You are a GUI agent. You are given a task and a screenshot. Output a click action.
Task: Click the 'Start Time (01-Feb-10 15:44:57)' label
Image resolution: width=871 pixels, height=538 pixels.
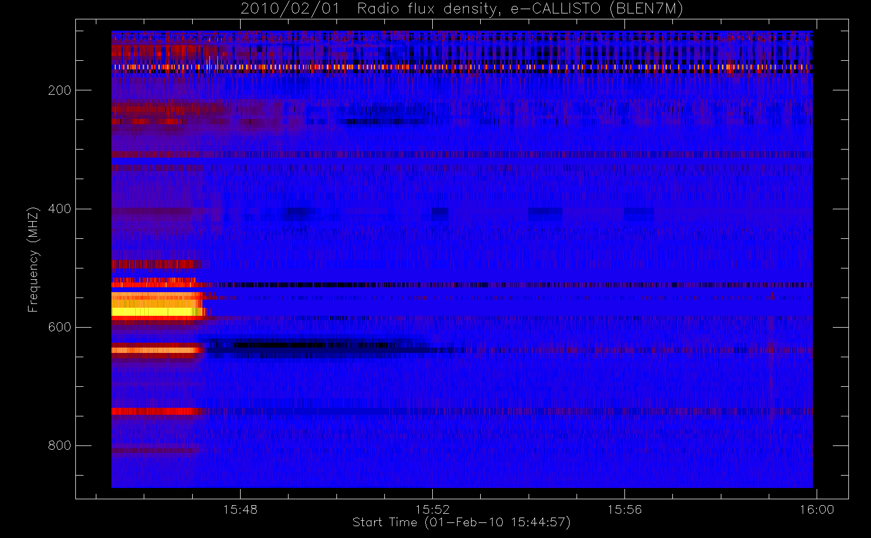461,522
